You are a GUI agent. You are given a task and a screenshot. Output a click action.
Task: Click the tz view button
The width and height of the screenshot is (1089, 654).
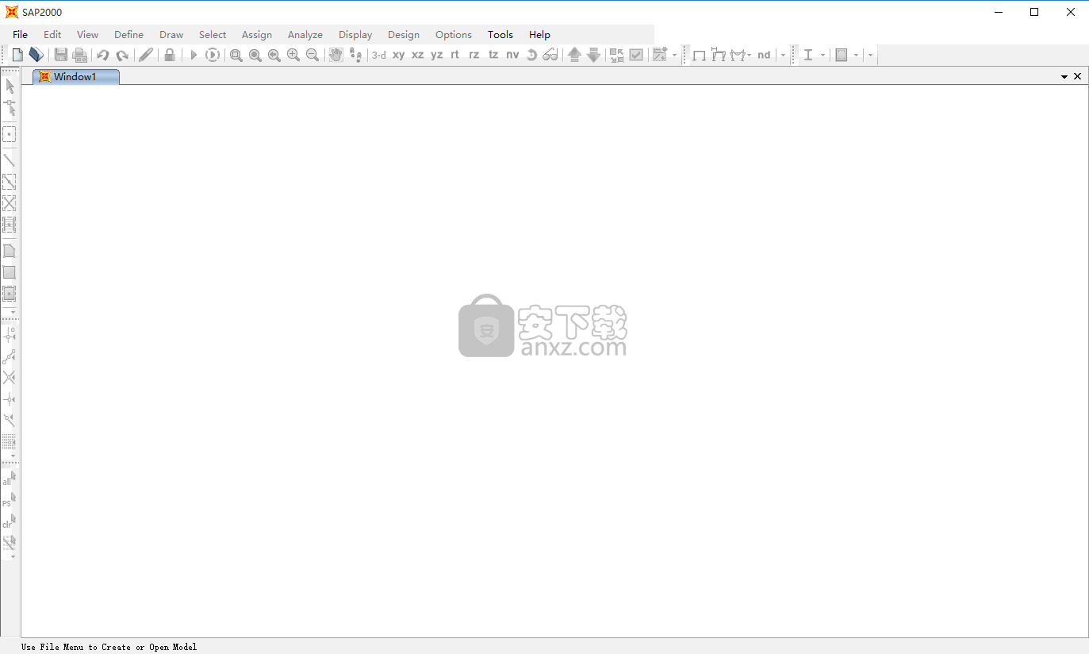pos(493,55)
